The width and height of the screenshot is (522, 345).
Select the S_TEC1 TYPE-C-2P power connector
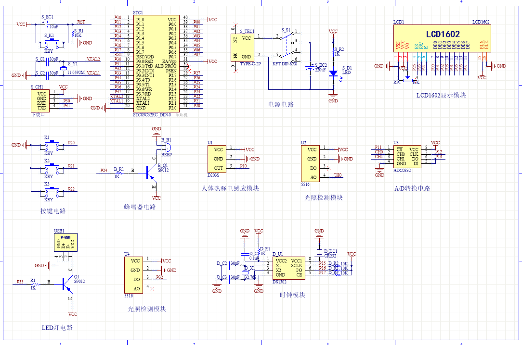click(x=242, y=48)
